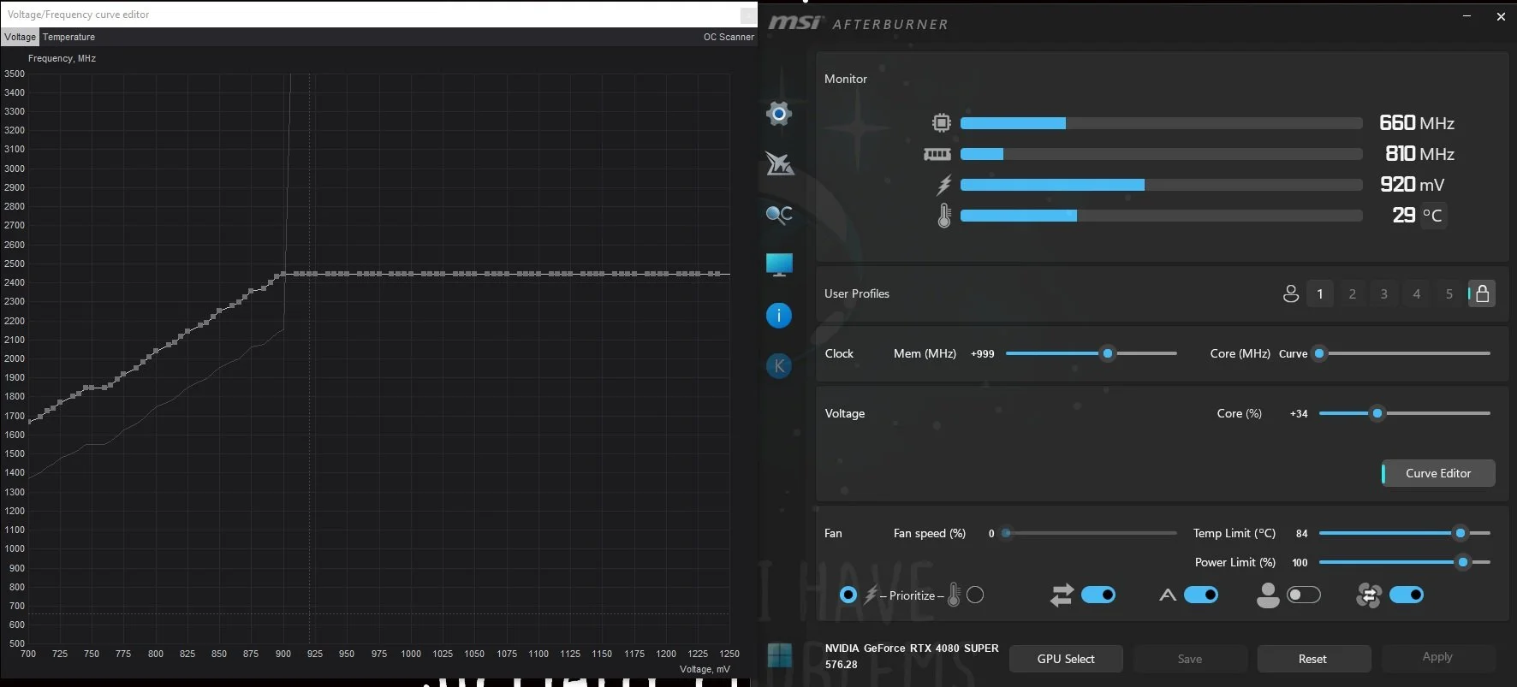Click OC Scanner in curve editor
Image resolution: width=1517 pixels, height=687 pixels.
tap(729, 37)
